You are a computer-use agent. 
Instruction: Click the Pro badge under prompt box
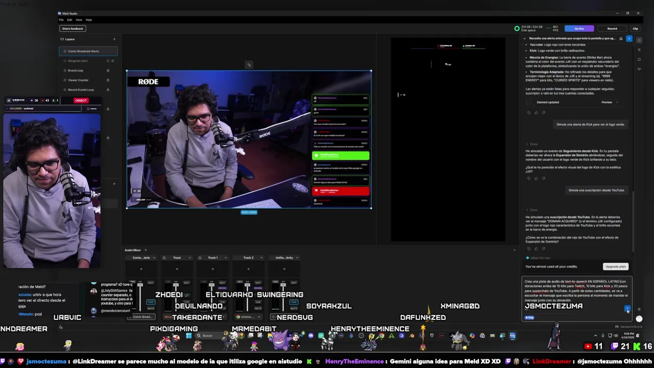529,317
